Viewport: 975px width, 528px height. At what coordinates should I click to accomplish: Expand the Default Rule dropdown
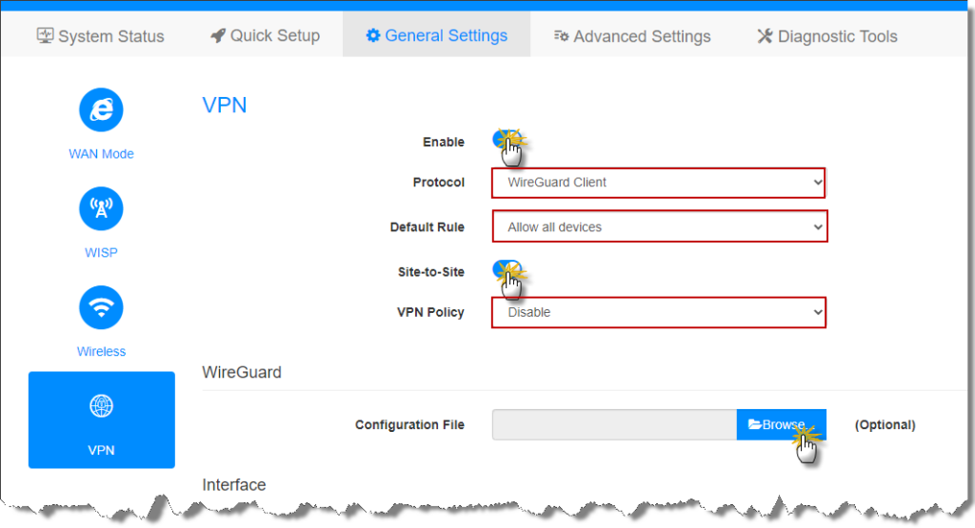tap(658, 227)
